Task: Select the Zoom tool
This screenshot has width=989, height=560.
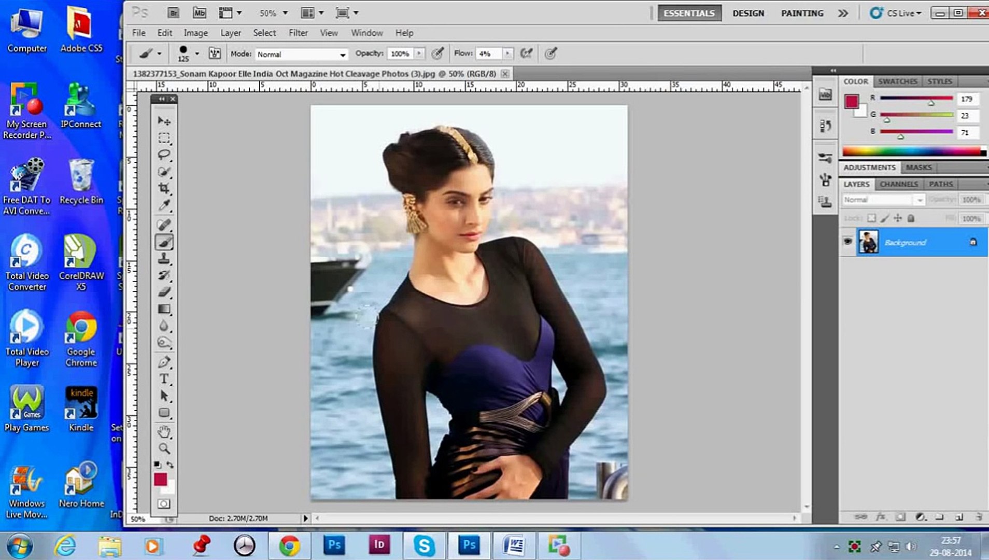Action: click(x=164, y=449)
